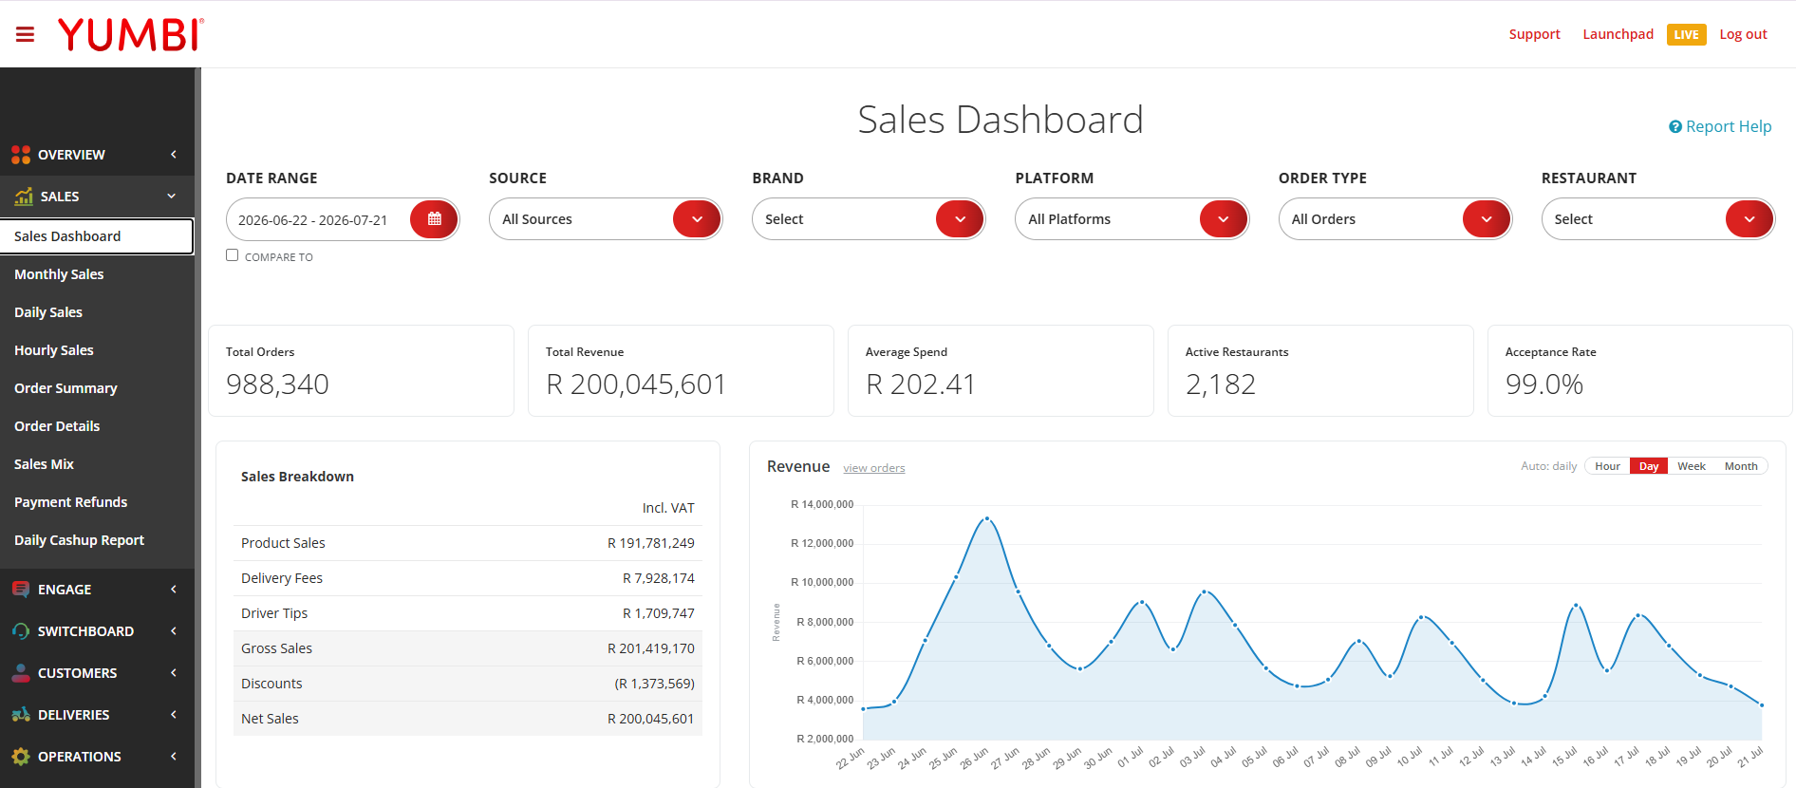Open the All Sources dropdown
Viewport: 1796px width, 788px height.
click(606, 219)
